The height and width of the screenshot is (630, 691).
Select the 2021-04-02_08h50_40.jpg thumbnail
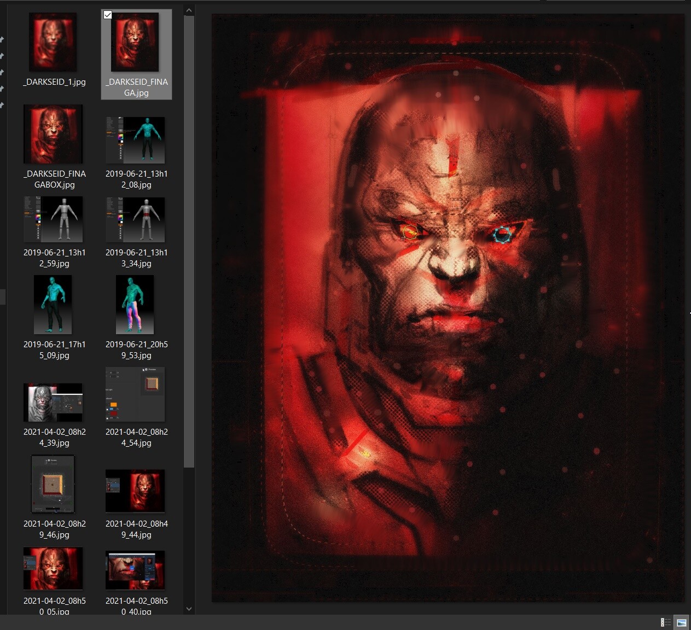pyautogui.click(x=135, y=570)
